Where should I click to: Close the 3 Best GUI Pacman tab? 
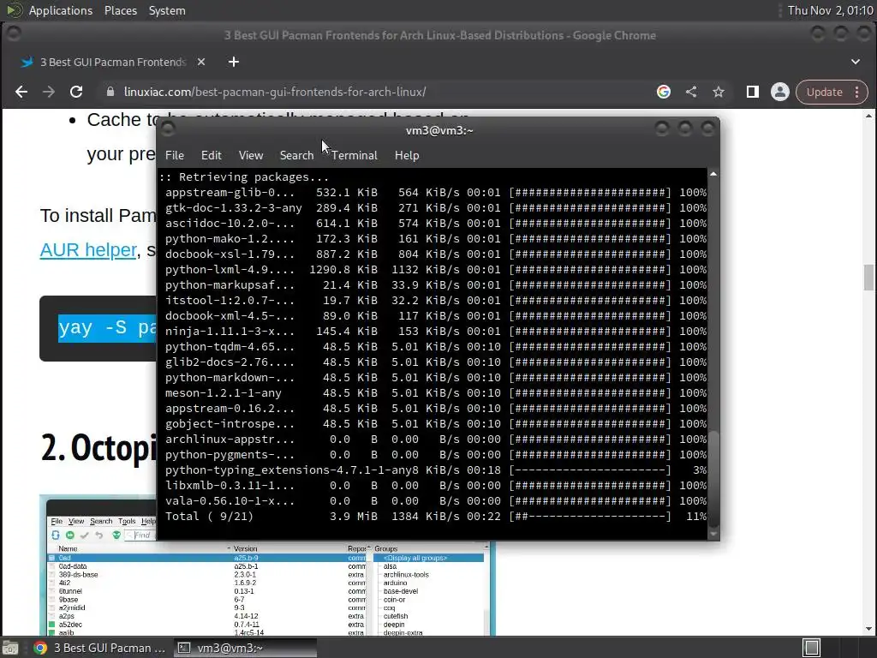[201, 62]
